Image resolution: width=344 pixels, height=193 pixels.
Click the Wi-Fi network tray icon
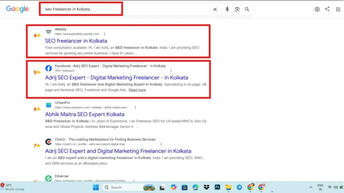330,187
